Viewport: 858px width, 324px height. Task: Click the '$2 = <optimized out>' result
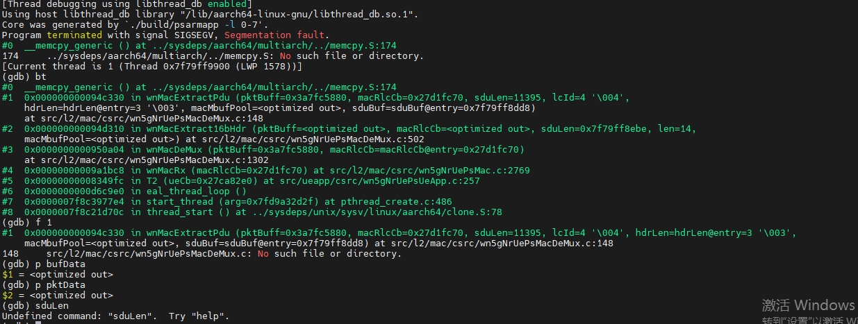tap(58, 295)
